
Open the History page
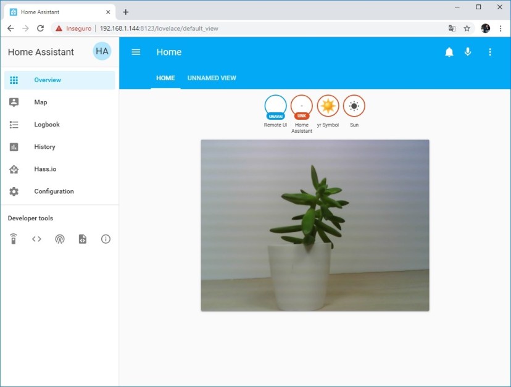pyautogui.click(x=44, y=147)
